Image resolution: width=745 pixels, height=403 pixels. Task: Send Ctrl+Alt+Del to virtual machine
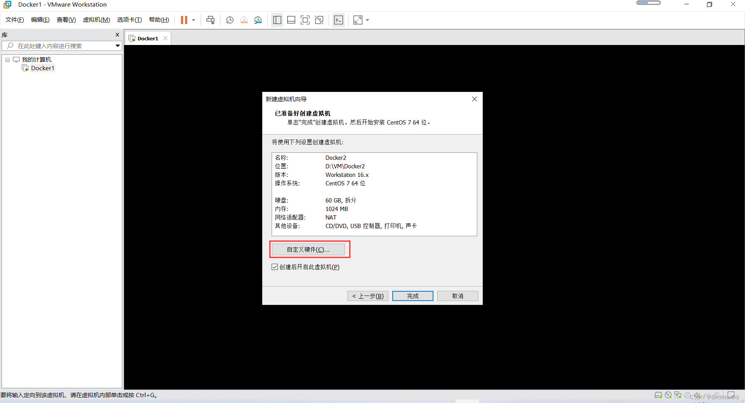click(x=211, y=20)
